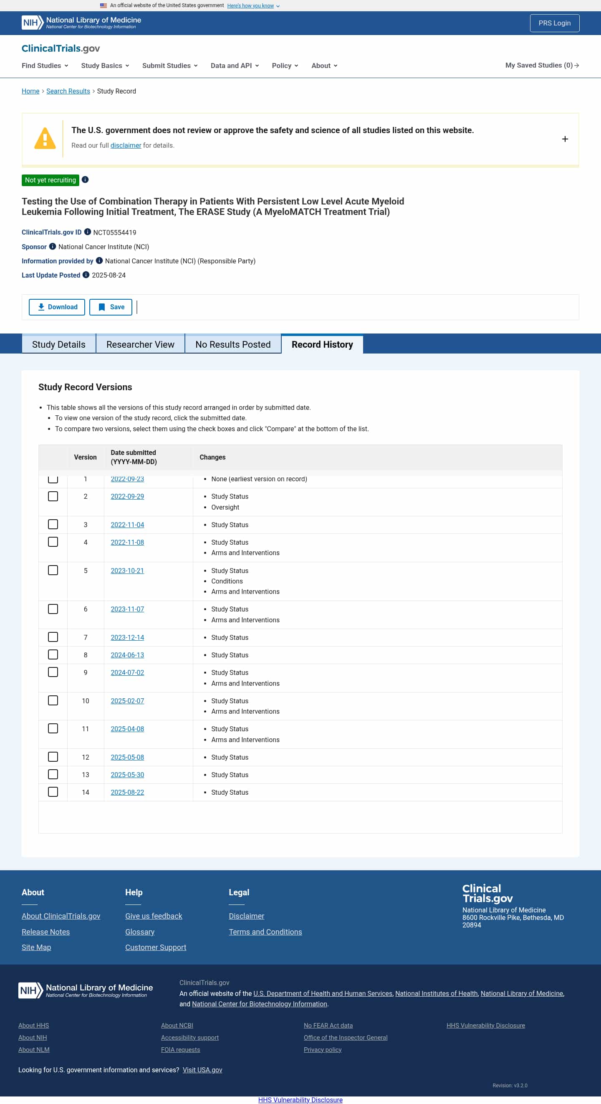Click the NIH National Library of Medicine logo
Image resolution: width=601 pixels, height=1104 pixels.
[x=81, y=23]
